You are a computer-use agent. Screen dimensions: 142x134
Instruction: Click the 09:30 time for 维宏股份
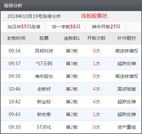point(15,76)
